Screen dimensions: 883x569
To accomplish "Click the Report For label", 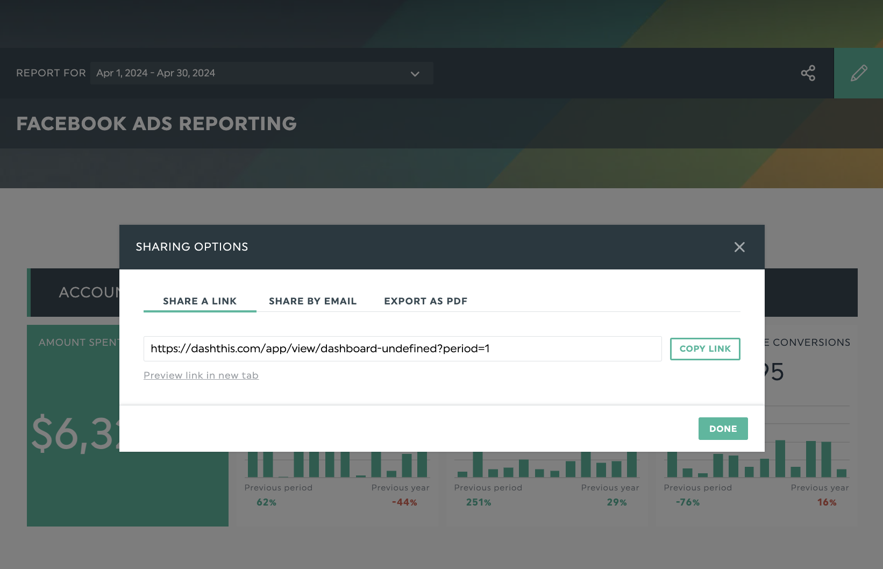I will click(x=51, y=73).
